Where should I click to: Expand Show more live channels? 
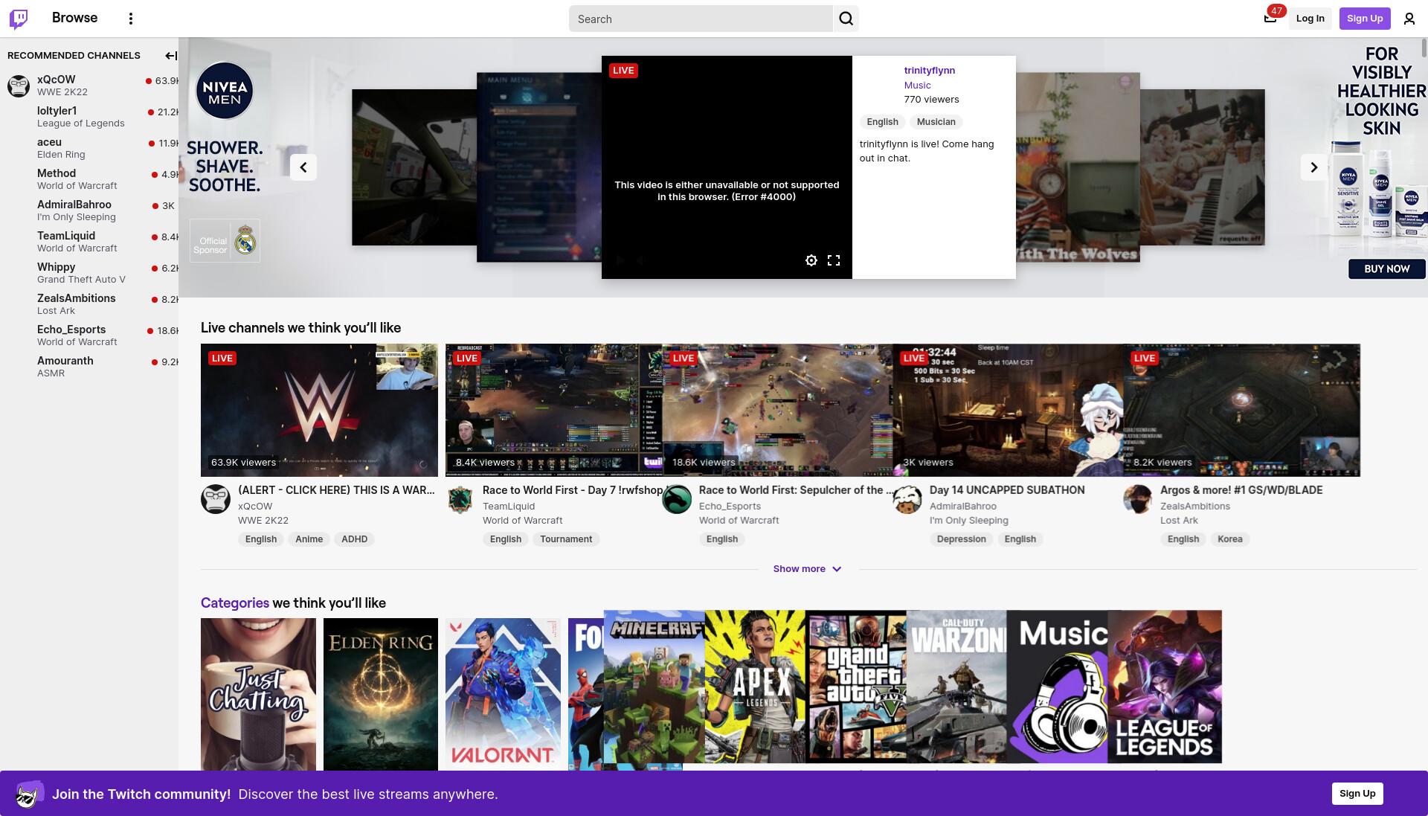pyautogui.click(x=807, y=569)
